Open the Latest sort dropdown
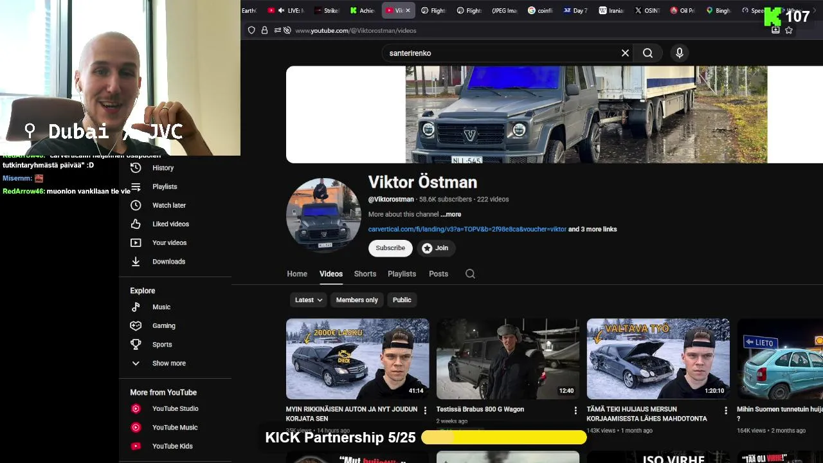Viewport: 823px width, 463px height. (x=309, y=300)
